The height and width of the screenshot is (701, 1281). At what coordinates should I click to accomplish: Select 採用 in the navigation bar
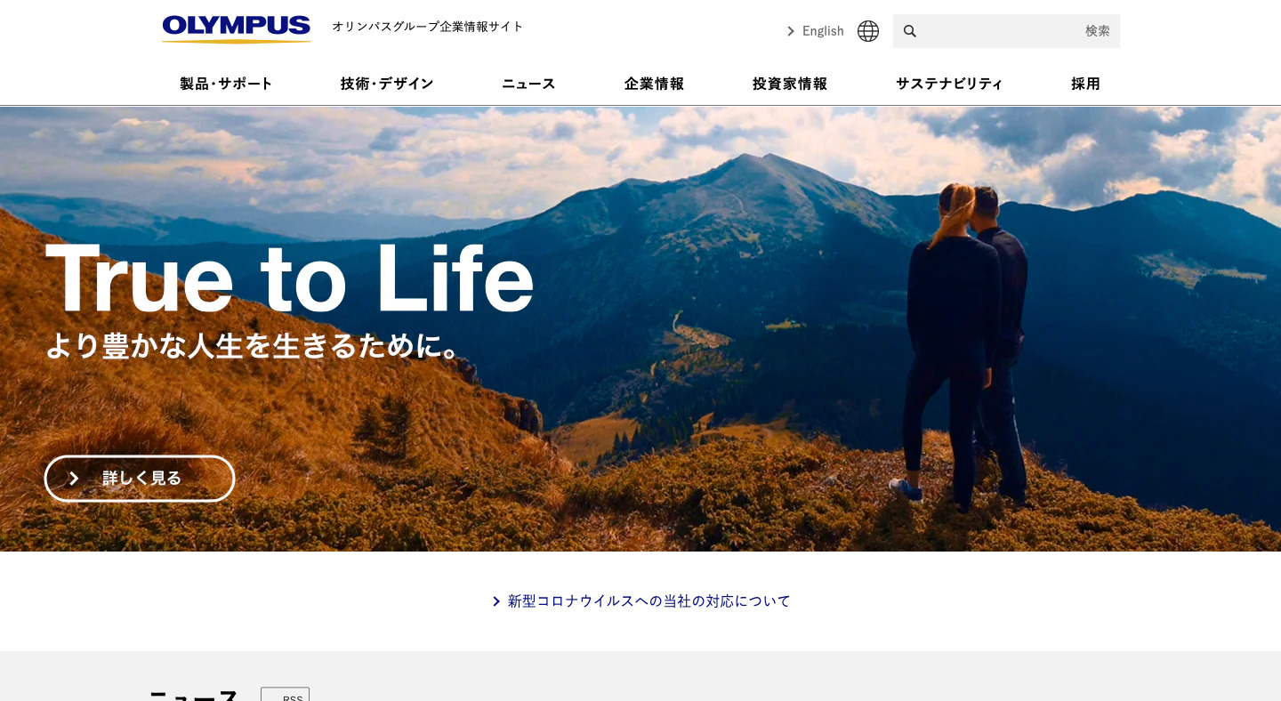coord(1085,84)
